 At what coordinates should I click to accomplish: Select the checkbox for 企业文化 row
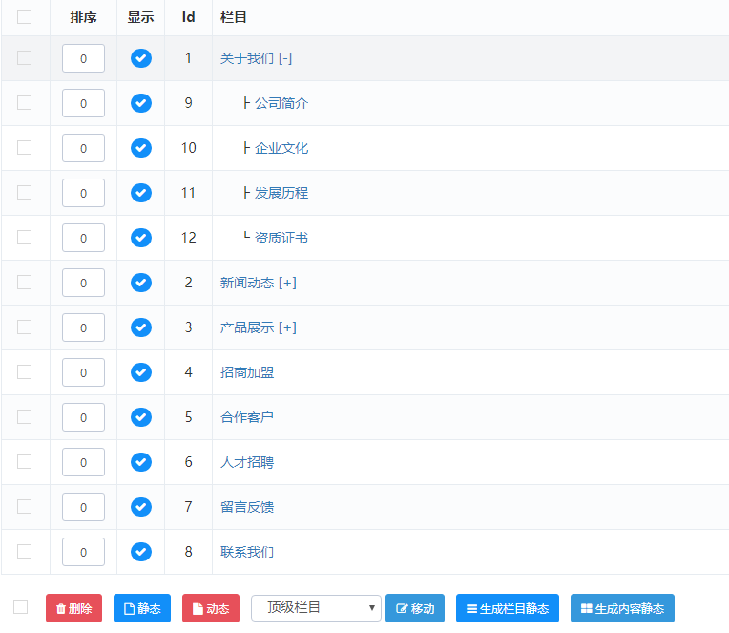[24, 147]
